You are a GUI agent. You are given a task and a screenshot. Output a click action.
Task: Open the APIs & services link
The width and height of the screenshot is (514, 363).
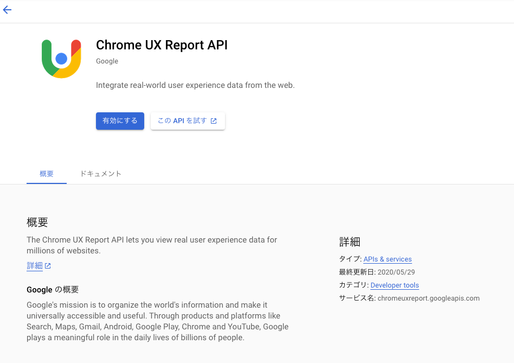(x=388, y=259)
